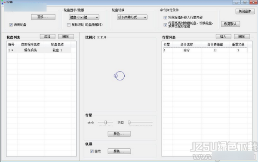Viewport: 258px width, 162px height.
Task: Select the 操作系统 row in wheel list
Action: (x=39, y=50)
